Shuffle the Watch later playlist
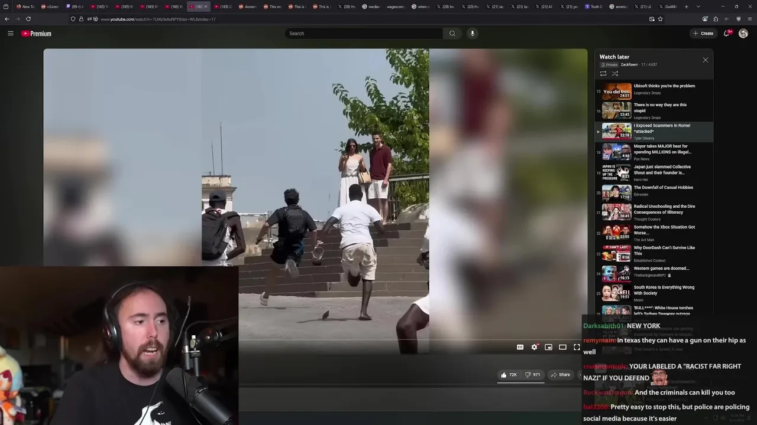 [615, 74]
